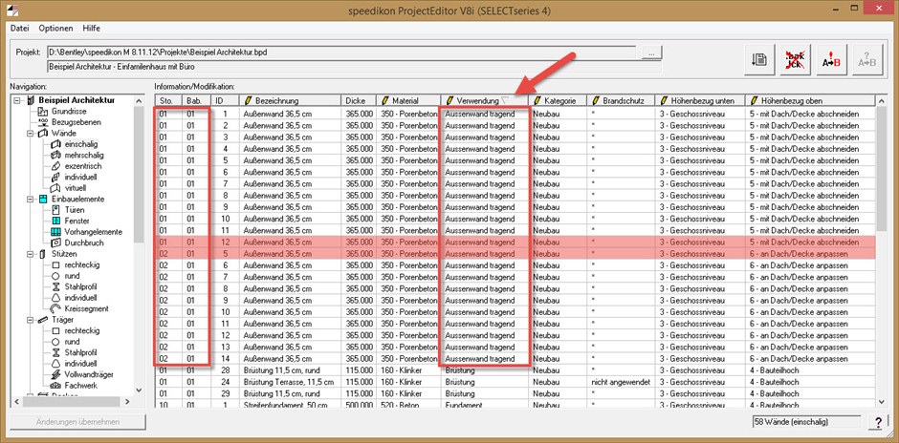Collapse the Beispiel Architektur root node
899x443 pixels.
[18, 101]
